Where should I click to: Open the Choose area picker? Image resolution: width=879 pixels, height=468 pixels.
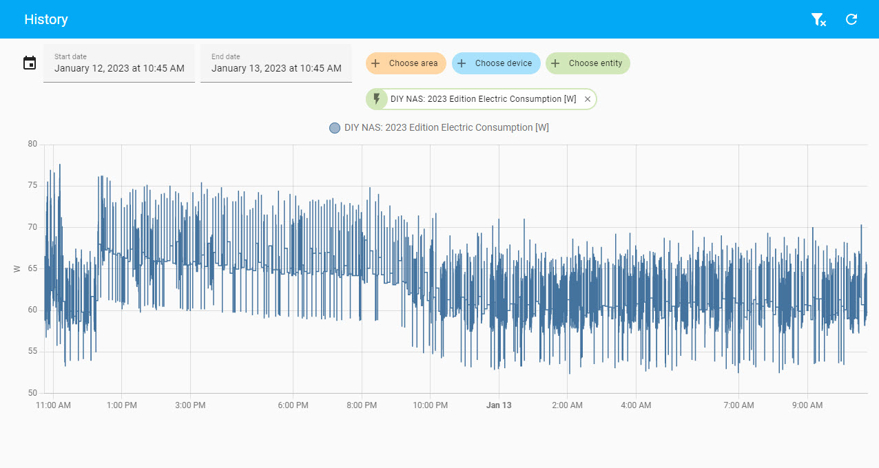[x=406, y=63]
